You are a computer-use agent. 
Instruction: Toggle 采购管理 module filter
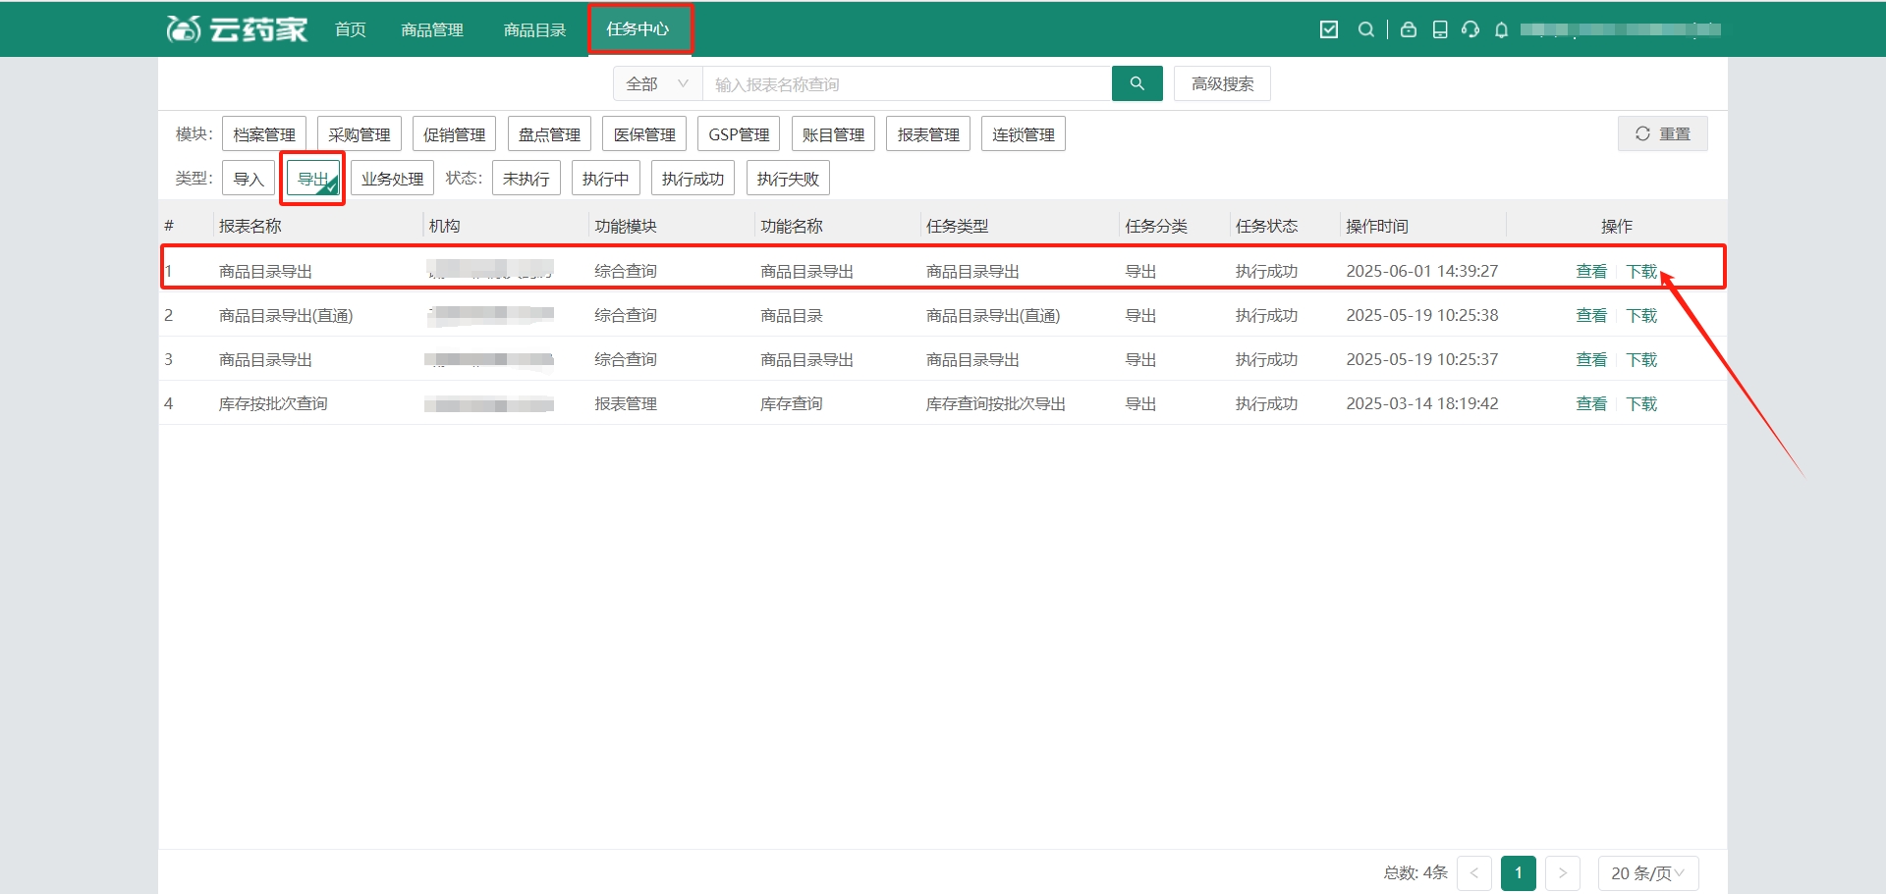[x=360, y=134]
